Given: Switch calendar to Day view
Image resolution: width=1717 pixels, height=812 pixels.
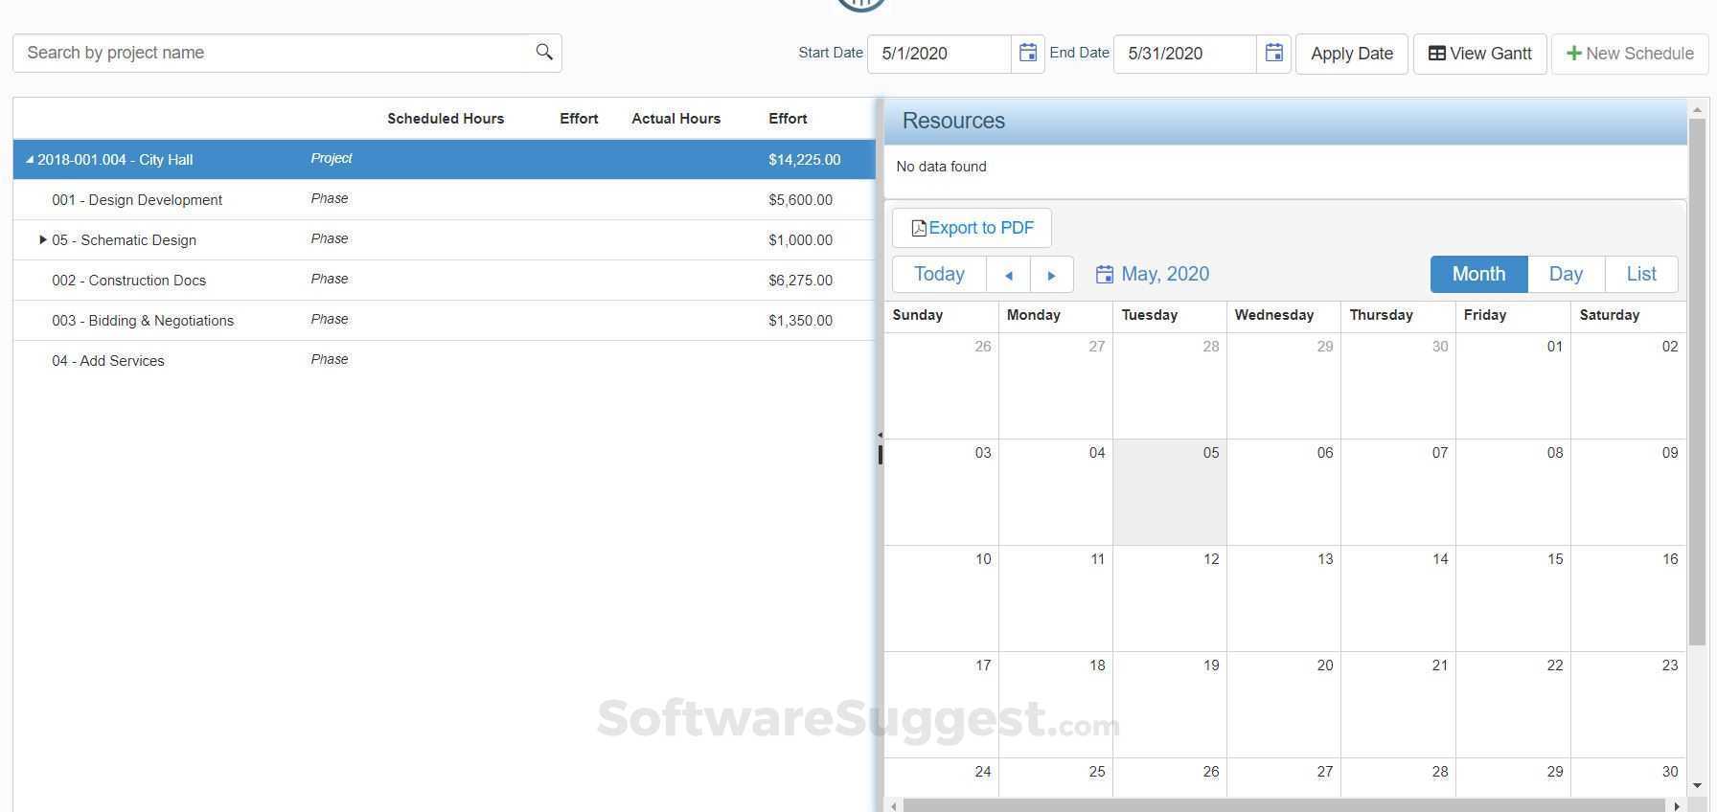Looking at the screenshot, I should coord(1566,274).
